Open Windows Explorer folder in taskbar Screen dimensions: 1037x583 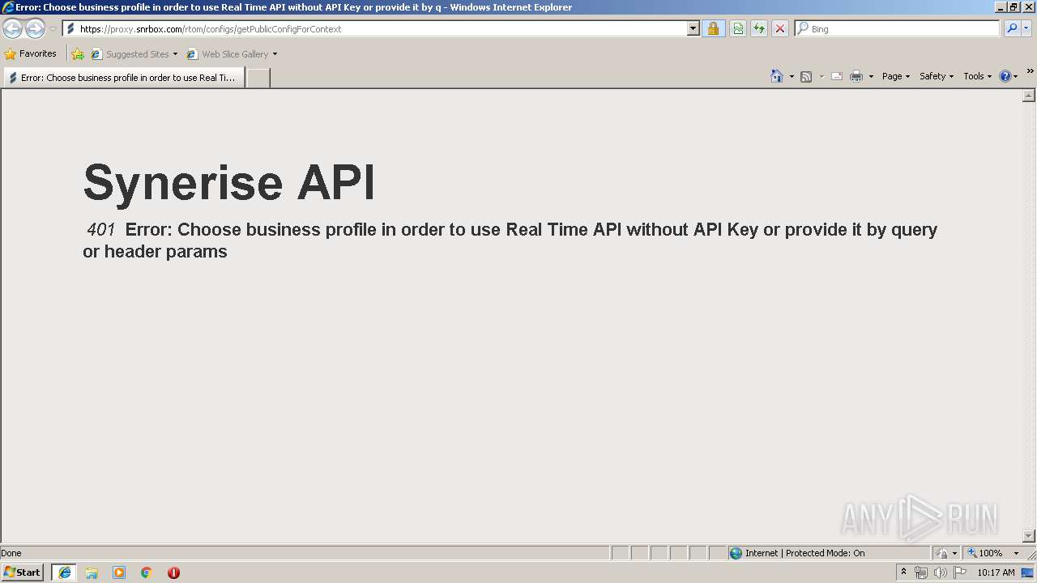pos(92,572)
